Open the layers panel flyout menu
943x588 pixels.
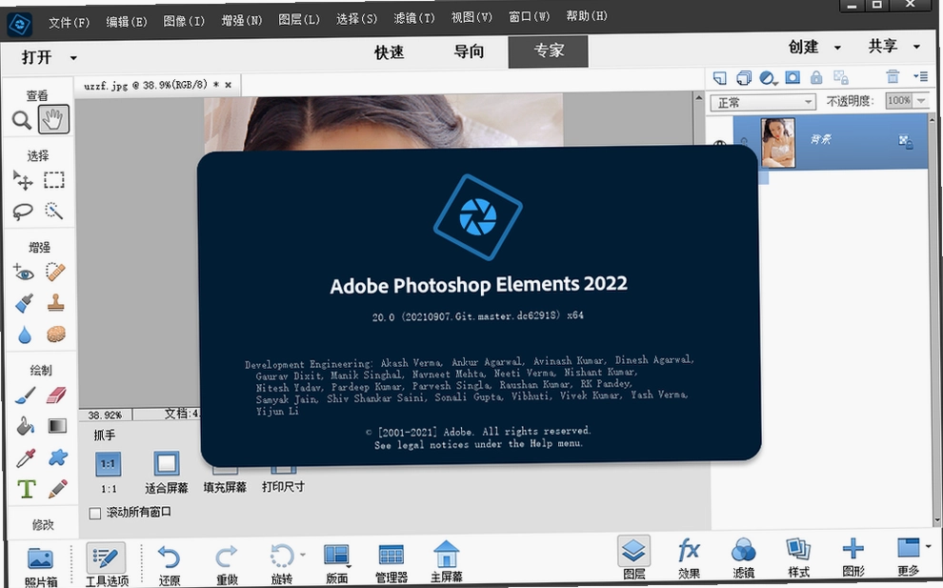point(920,76)
